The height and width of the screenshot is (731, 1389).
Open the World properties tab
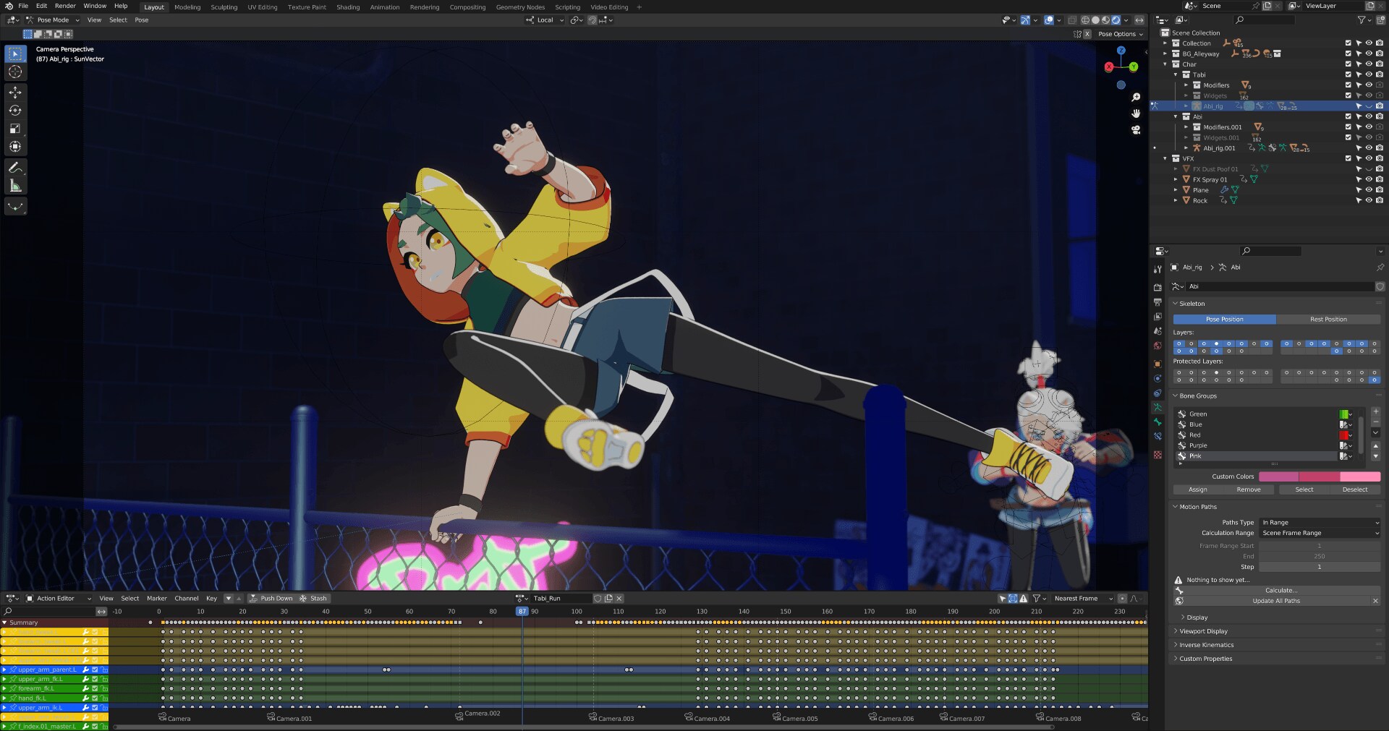[x=1157, y=346]
